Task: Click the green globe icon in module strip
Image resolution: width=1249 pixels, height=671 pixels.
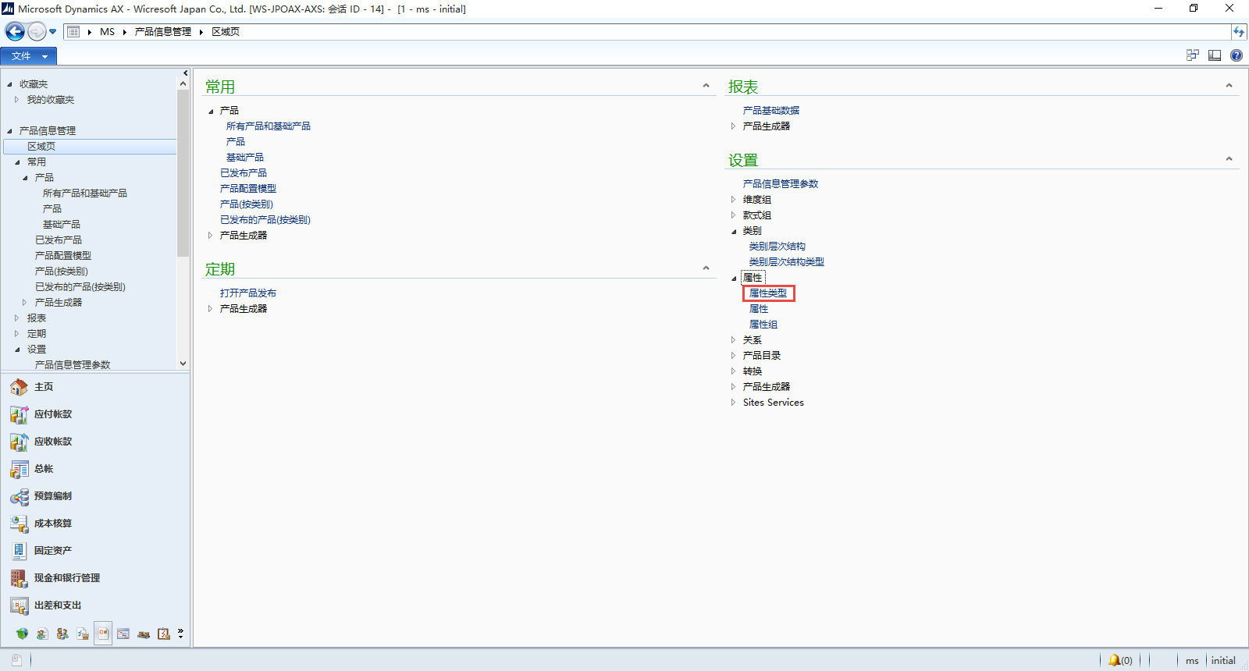Action: pyautogui.click(x=22, y=634)
